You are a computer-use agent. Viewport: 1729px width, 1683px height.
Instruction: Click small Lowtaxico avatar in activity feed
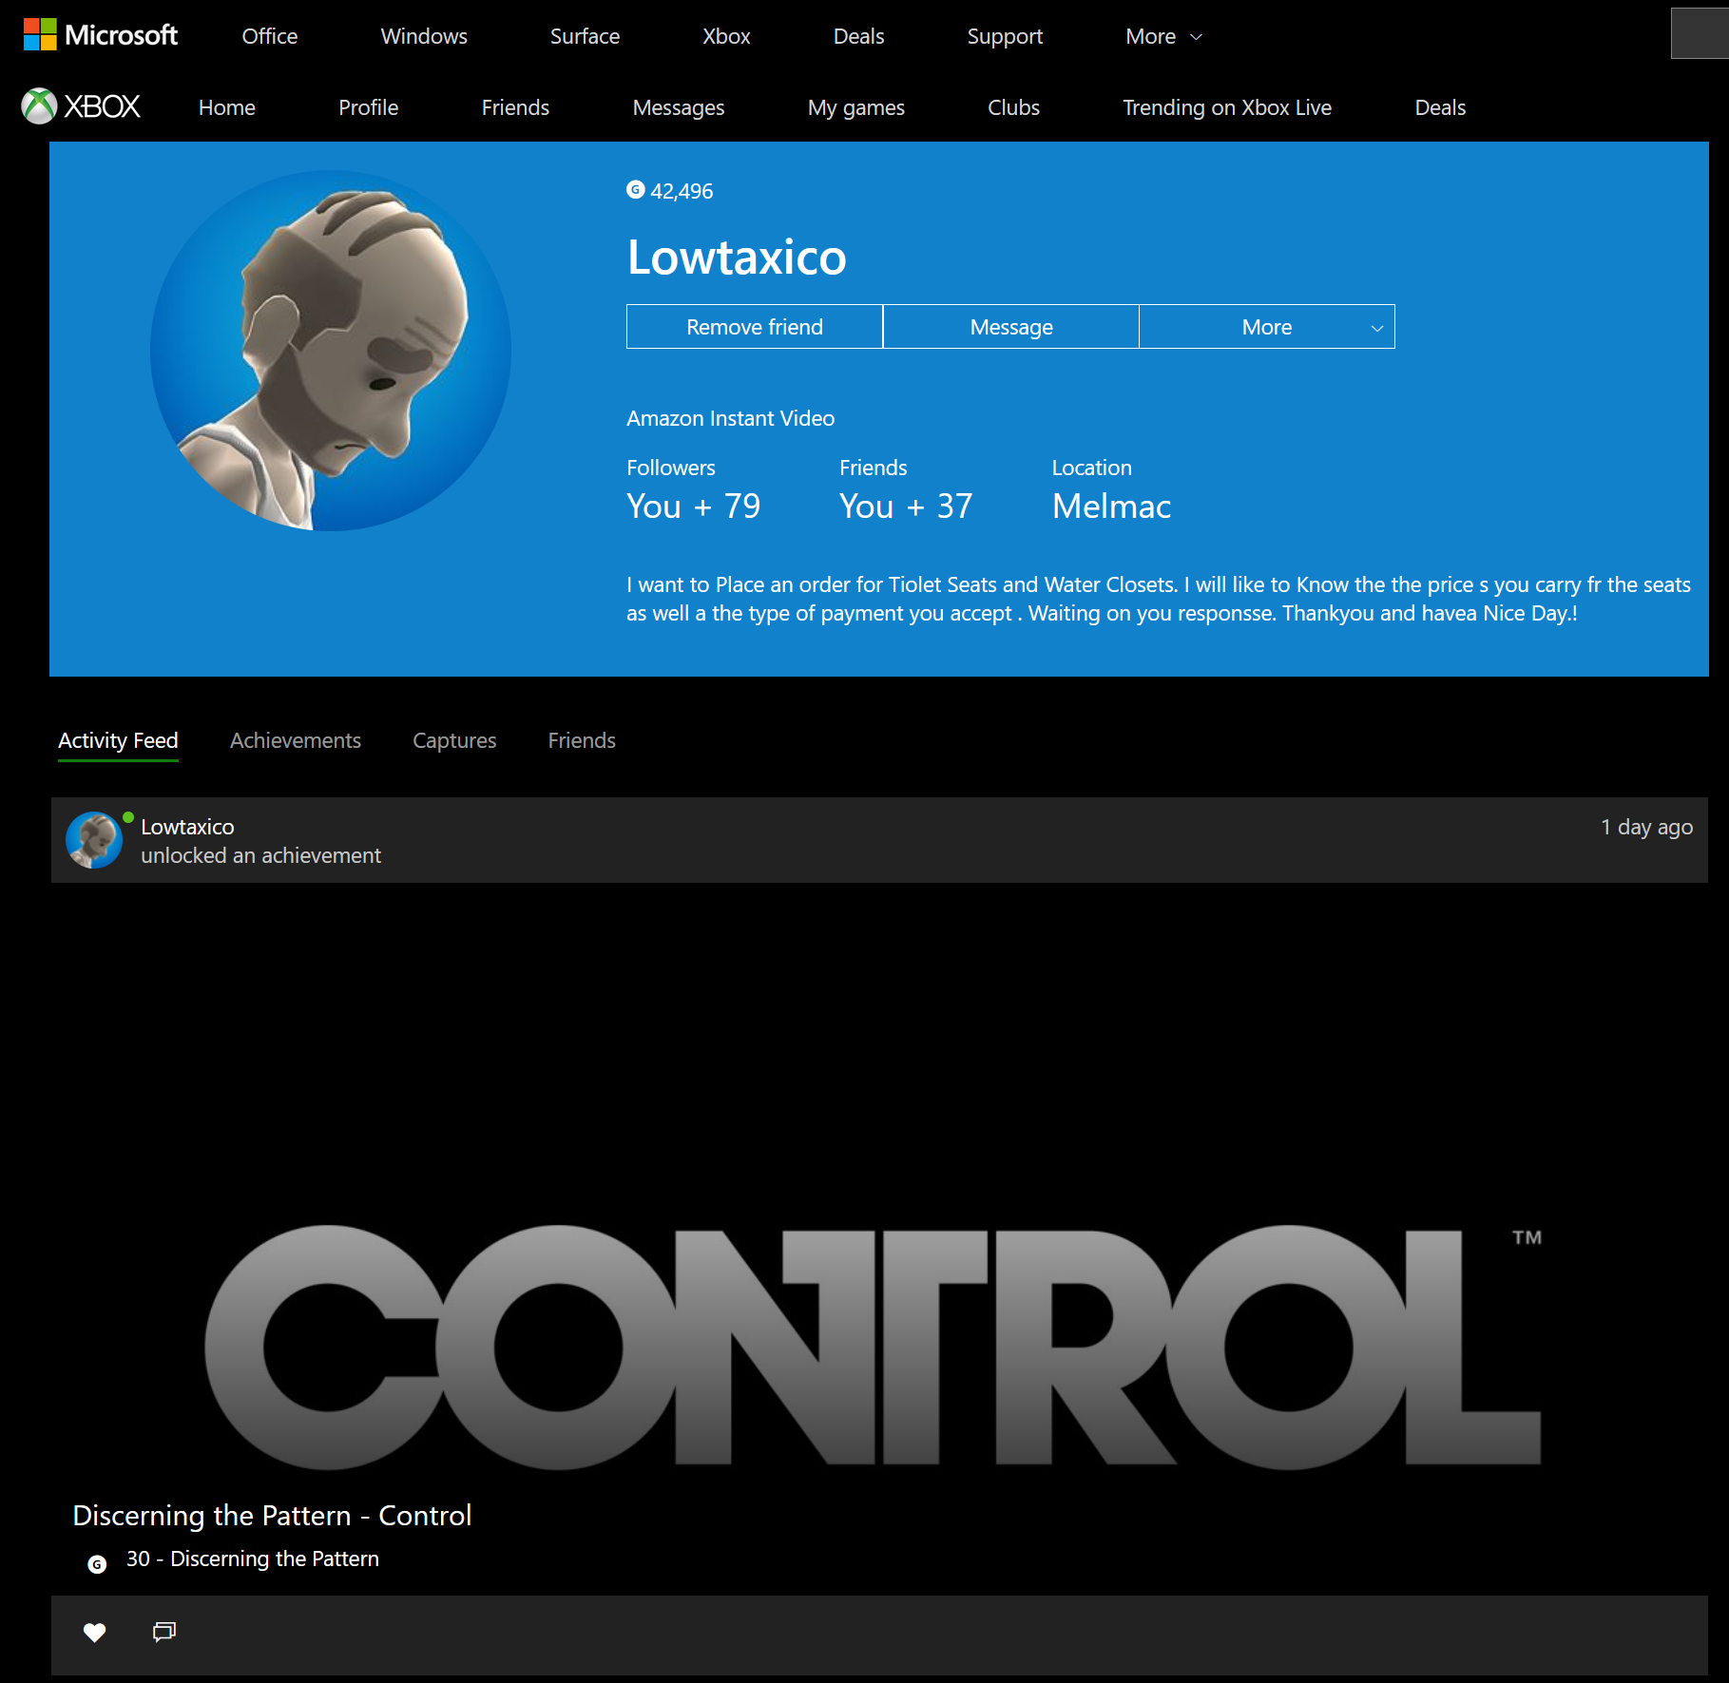click(x=94, y=840)
